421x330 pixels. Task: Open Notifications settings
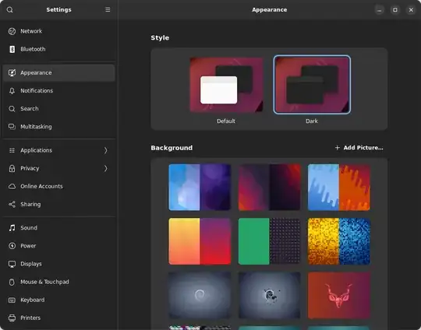click(58, 91)
